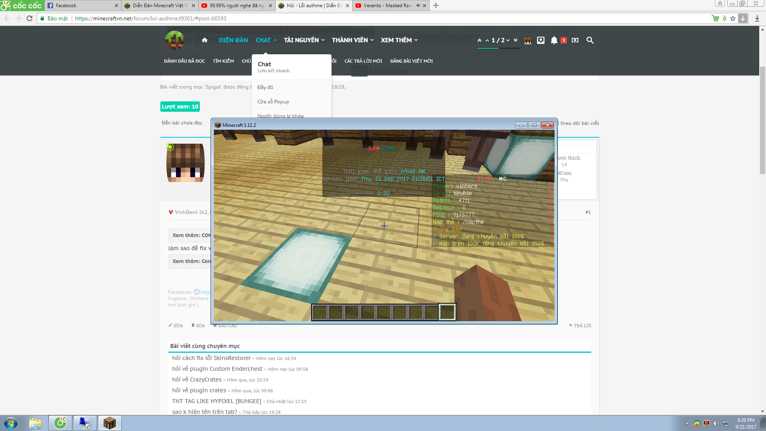Select 'Cửa sổ Popup' chat menu entry

click(273, 102)
